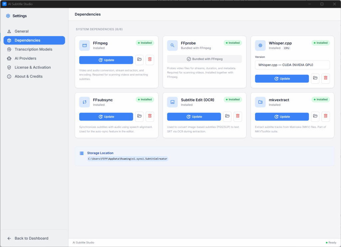Click the FFmpeg card icon
This screenshot has height=247, width=341.
(x=84, y=45)
